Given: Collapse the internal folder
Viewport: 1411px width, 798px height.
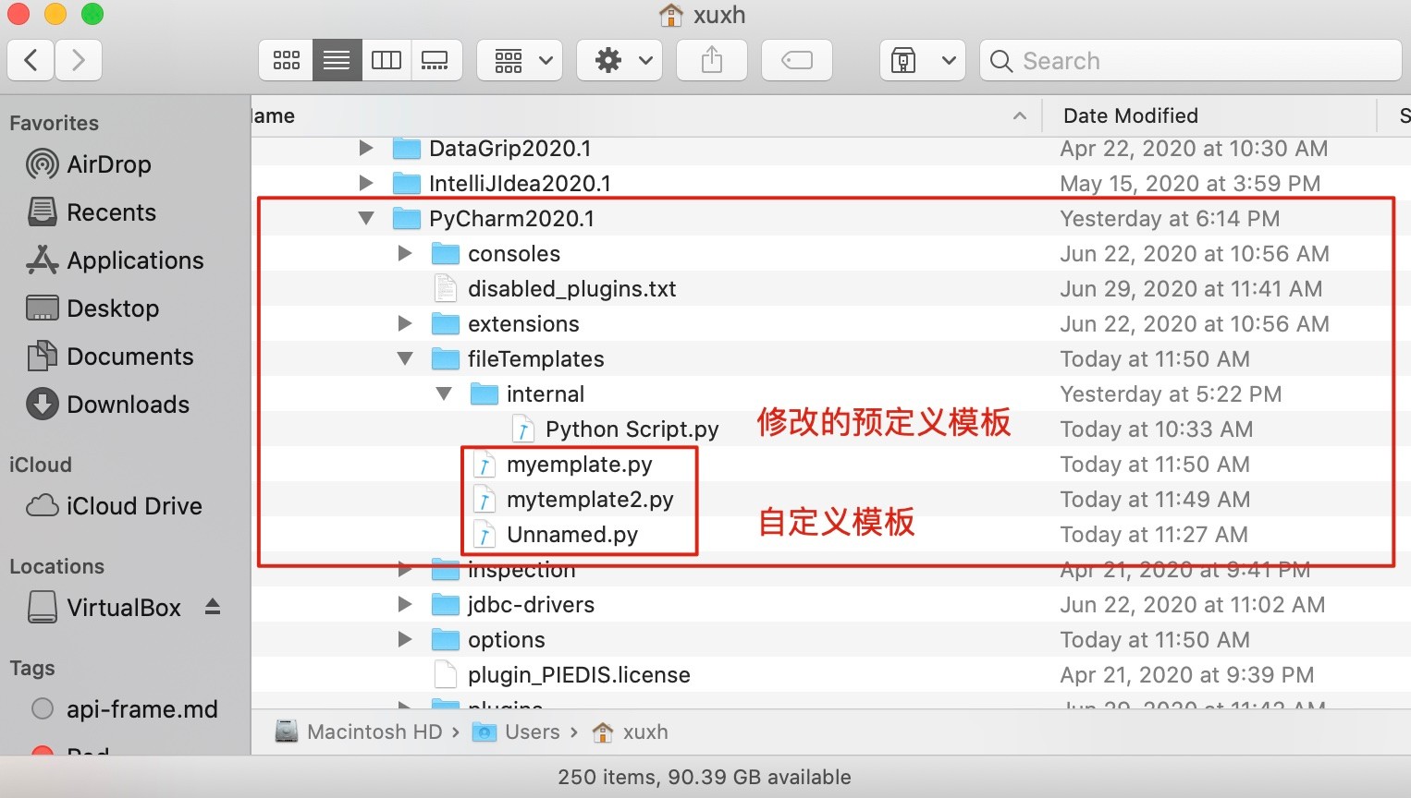Looking at the screenshot, I should click(444, 393).
